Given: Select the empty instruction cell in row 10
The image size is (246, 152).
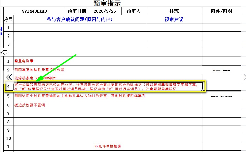Looking at the screenshot, I should tap(108, 138).
